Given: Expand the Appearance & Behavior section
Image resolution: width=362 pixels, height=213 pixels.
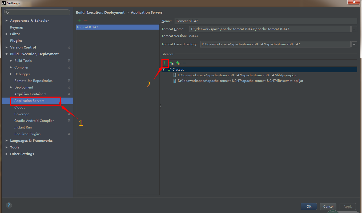Looking at the screenshot, I should 6,21.
